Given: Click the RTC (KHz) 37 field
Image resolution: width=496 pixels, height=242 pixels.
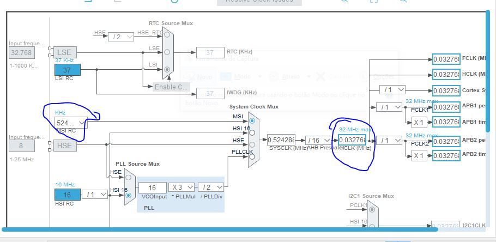Looking at the screenshot, I should pyautogui.click(x=210, y=52).
